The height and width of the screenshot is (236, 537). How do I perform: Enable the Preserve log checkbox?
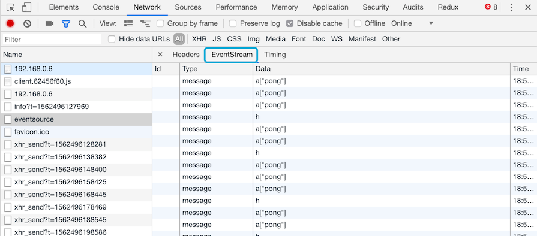pyautogui.click(x=233, y=23)
